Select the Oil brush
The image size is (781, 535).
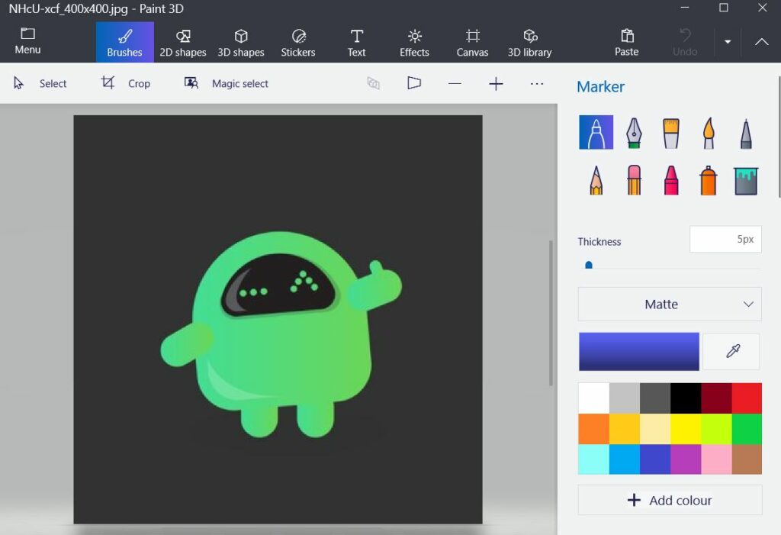pyautogui.click(x=670, y=131)
